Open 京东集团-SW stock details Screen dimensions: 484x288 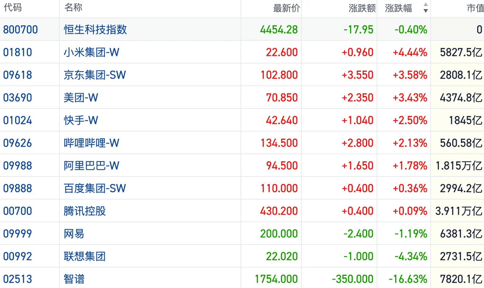click(95, 75)
